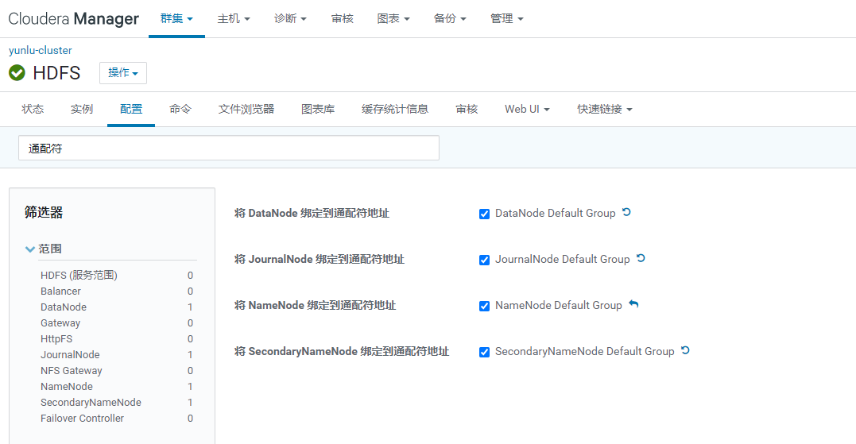Click the 将 SecondaryNameNode 绑定到通配符地址 label
The width and height of the screenshot is (856, 444).
coord(342,351)
